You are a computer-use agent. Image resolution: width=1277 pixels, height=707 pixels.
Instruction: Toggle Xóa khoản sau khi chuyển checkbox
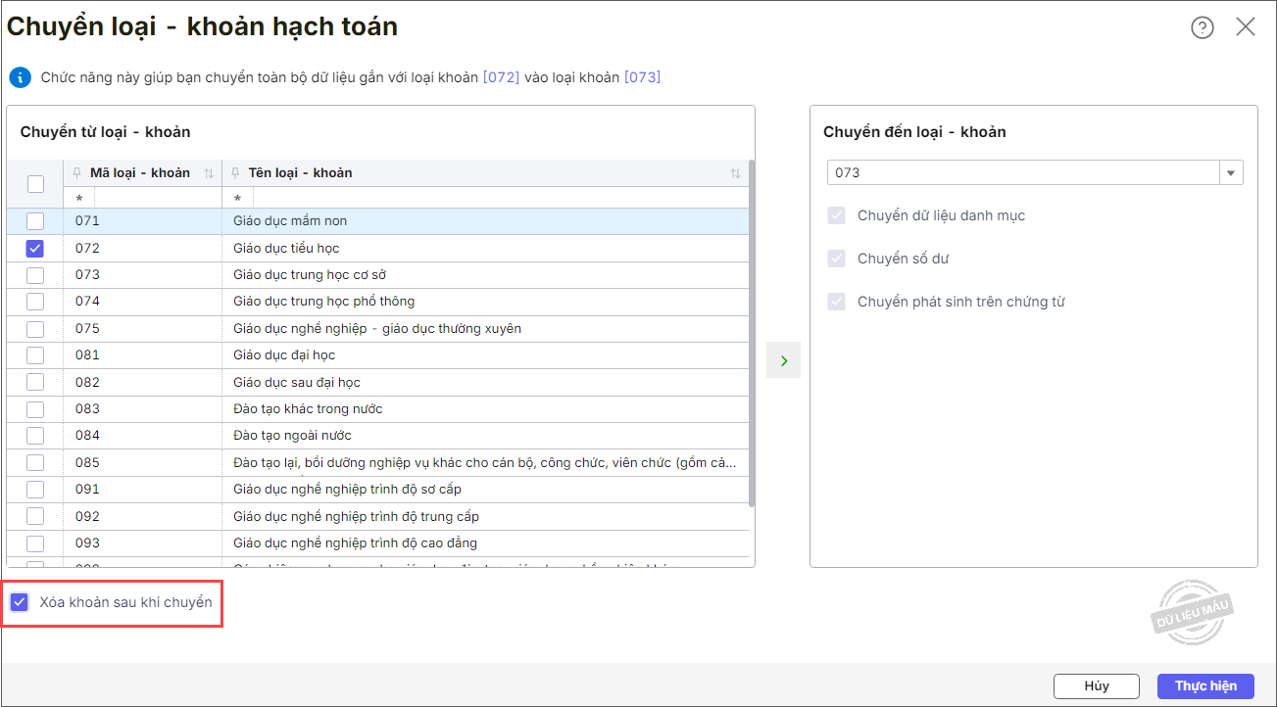(19, 602)
